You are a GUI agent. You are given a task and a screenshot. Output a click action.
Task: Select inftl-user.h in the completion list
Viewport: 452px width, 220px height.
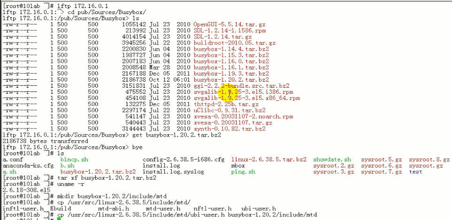point(23,208)
